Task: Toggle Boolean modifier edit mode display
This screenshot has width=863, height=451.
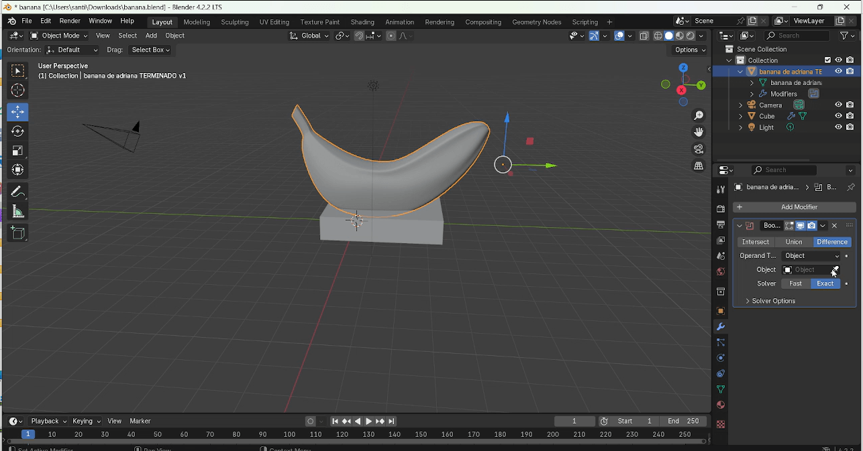Action: (790, 226)
